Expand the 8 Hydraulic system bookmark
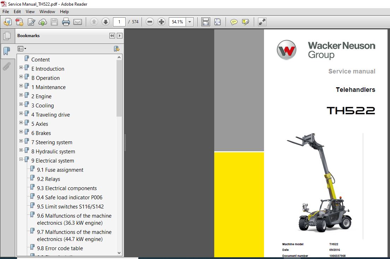 coord(21,151)
